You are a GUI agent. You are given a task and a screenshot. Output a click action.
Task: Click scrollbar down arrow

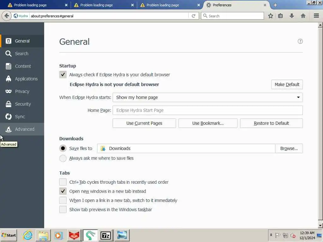320,226
